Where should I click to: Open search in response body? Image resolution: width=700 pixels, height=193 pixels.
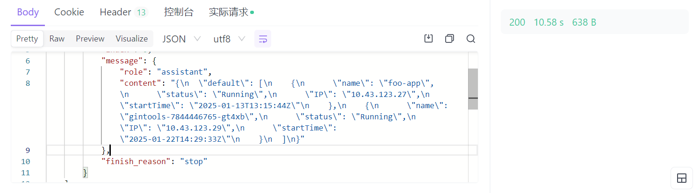(470, 39)
